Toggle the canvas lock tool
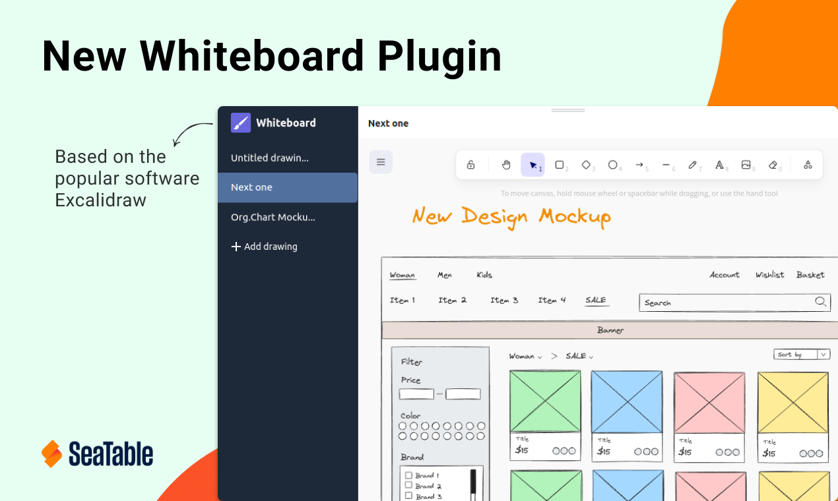Screen dimensions: 838x501 pyautogui.click(x=470, y=165)
